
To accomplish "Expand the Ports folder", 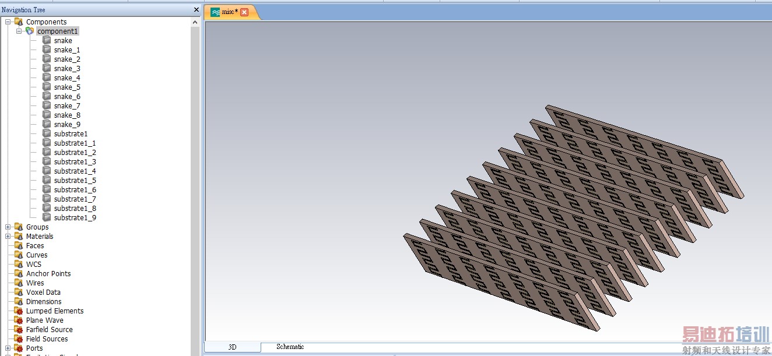I will [x=8, y=348].
